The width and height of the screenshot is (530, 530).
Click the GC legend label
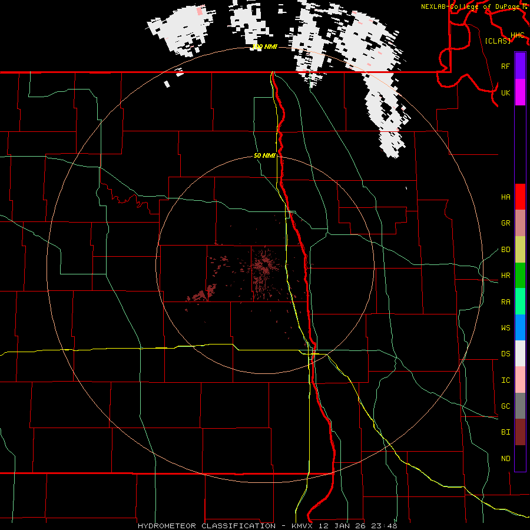(x=505, y=406)
